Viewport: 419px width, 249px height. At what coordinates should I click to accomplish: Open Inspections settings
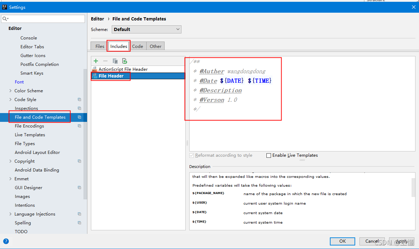[x=26, y=108]
